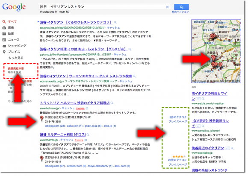Open キャッシュ link of www.tharros.jp result

tap(67, 140)
